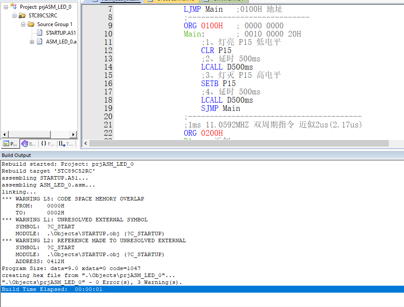Click the editor horizontal scrollbar thumb
The image size is (404, 307).
tap(239, 143)
